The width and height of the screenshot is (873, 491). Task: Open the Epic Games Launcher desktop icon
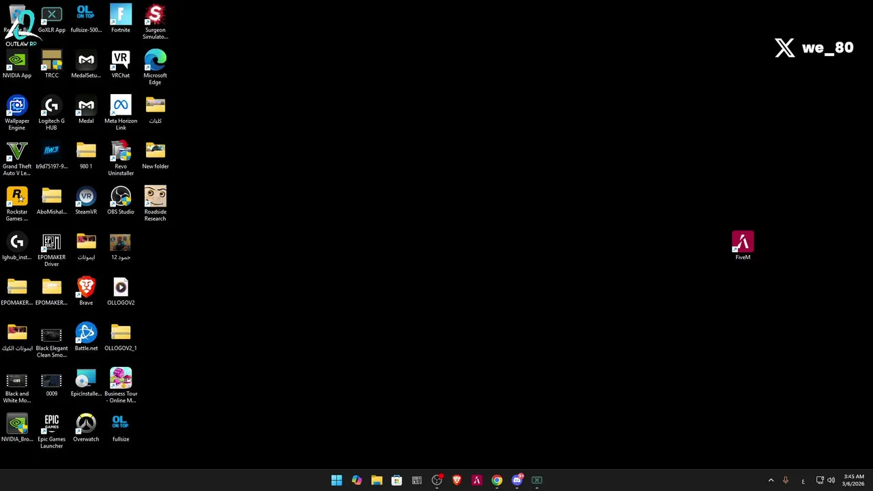click(x=52, y=432)
